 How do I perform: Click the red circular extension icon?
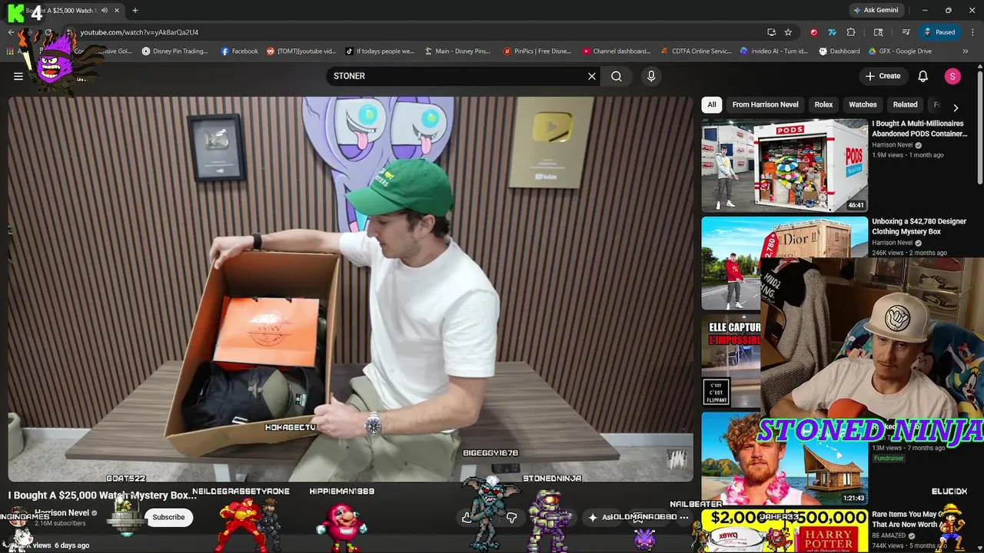click(813, 32)
